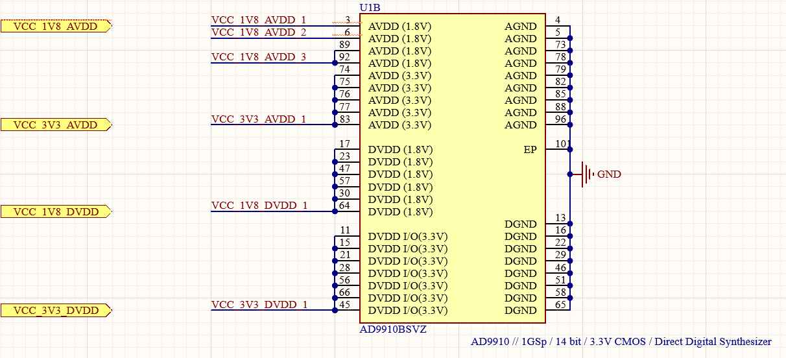This screenshot has height=358, width=786.
Task: Select pin number 17
Action: pyautogui.click(x=345, y=143)
